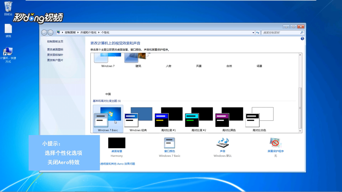The height and width of the screenshot is (192, 342).
Task: Open the 桌面背景 black preview icon
Action: click(117, 143)
